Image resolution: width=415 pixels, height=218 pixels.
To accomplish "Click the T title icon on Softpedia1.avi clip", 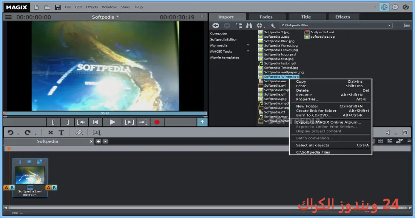I will (x=20, y=162).
